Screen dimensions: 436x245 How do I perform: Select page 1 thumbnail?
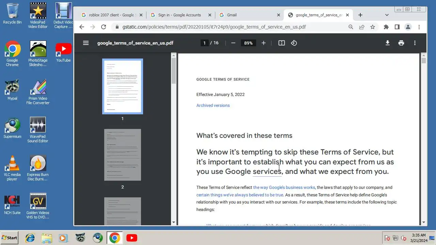coord(123,86)
